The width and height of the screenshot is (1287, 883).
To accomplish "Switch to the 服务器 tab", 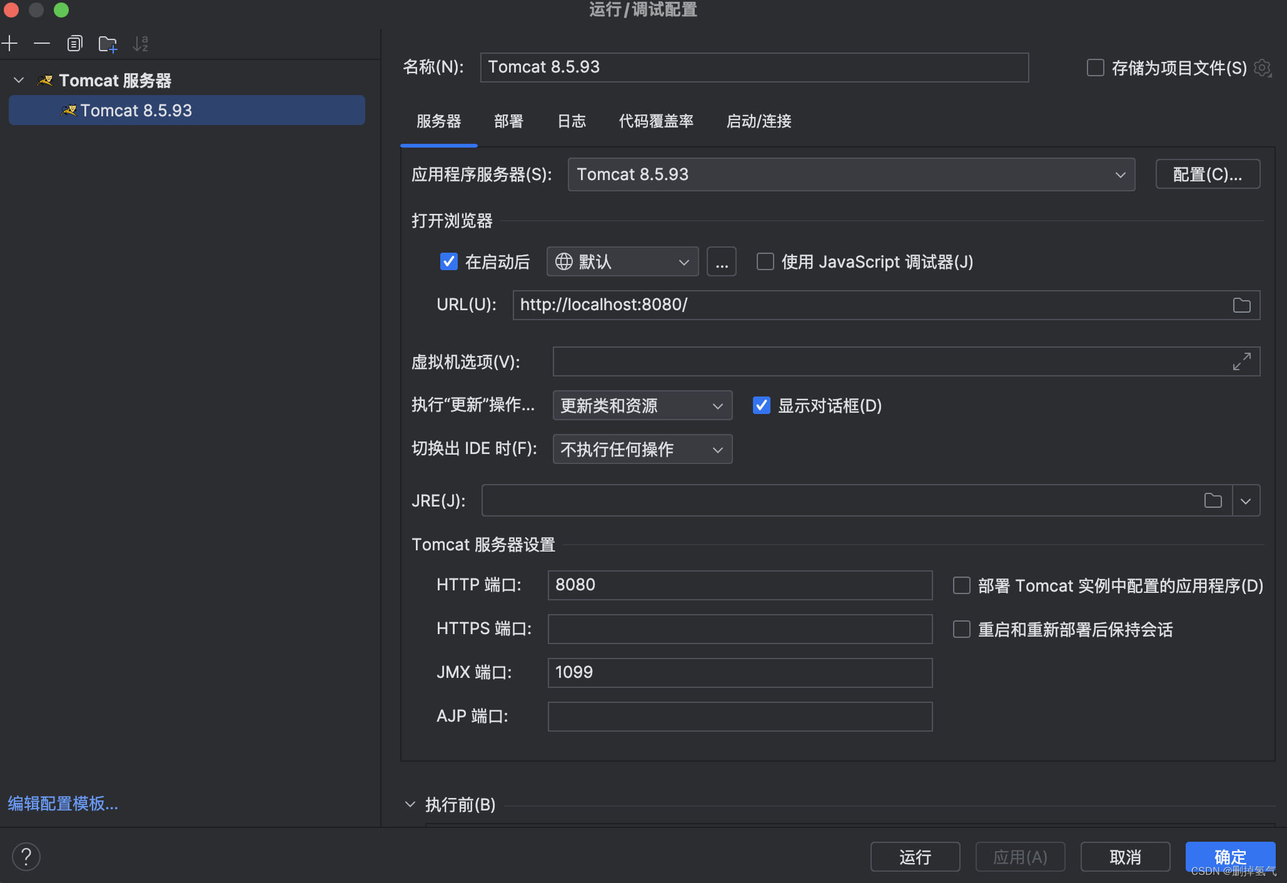I will [x=439, y=121].
